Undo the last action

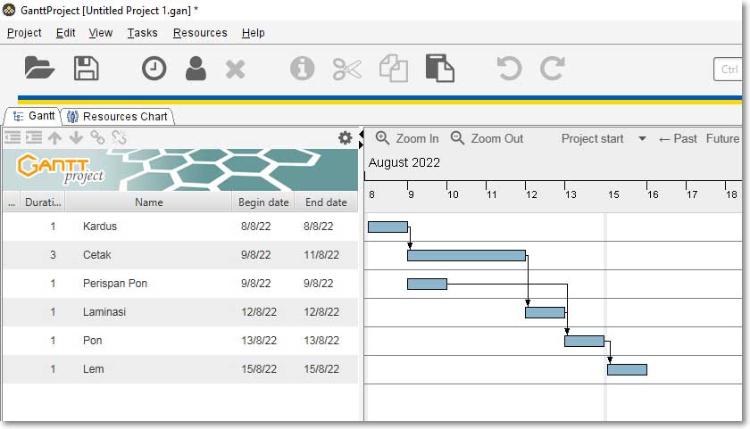tap(510, 69)
